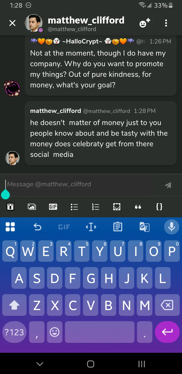Insert a code block with braces icon

coord(159,207)
